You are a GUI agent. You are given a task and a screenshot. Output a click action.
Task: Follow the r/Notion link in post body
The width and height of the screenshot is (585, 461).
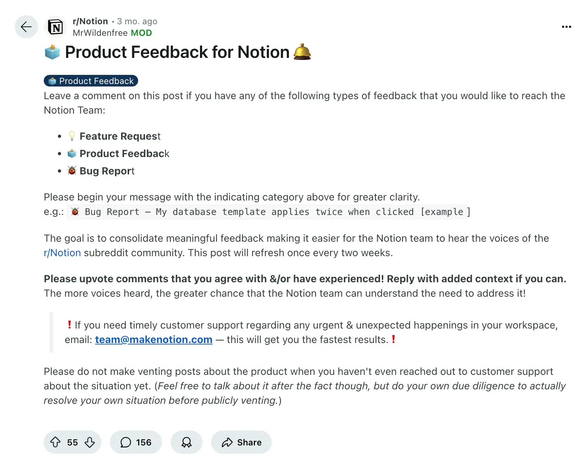pos(62,253)
